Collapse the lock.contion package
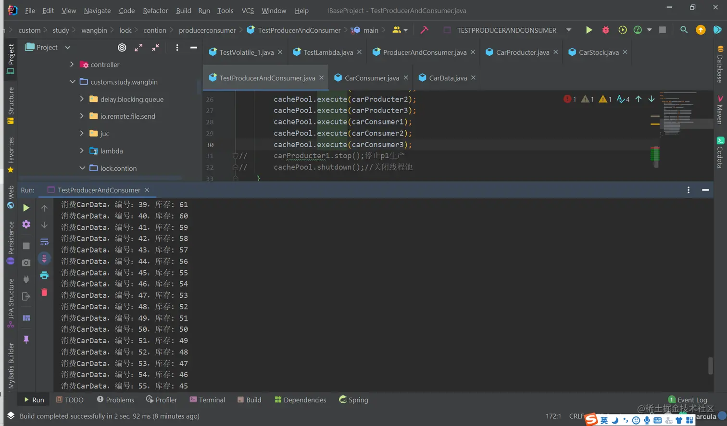Screen dimensions: 727x426 pos(82,168)
